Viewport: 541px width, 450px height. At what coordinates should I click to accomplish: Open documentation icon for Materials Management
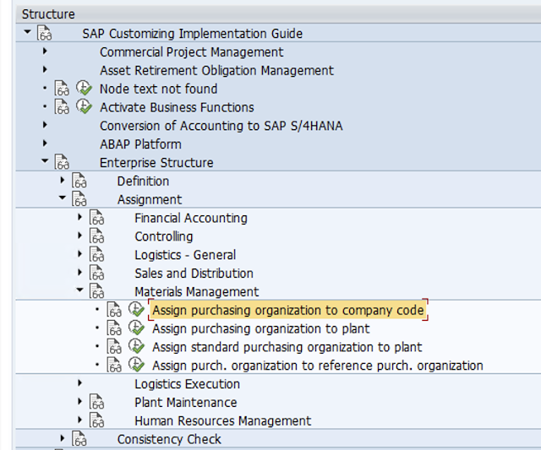pos(97,291)
